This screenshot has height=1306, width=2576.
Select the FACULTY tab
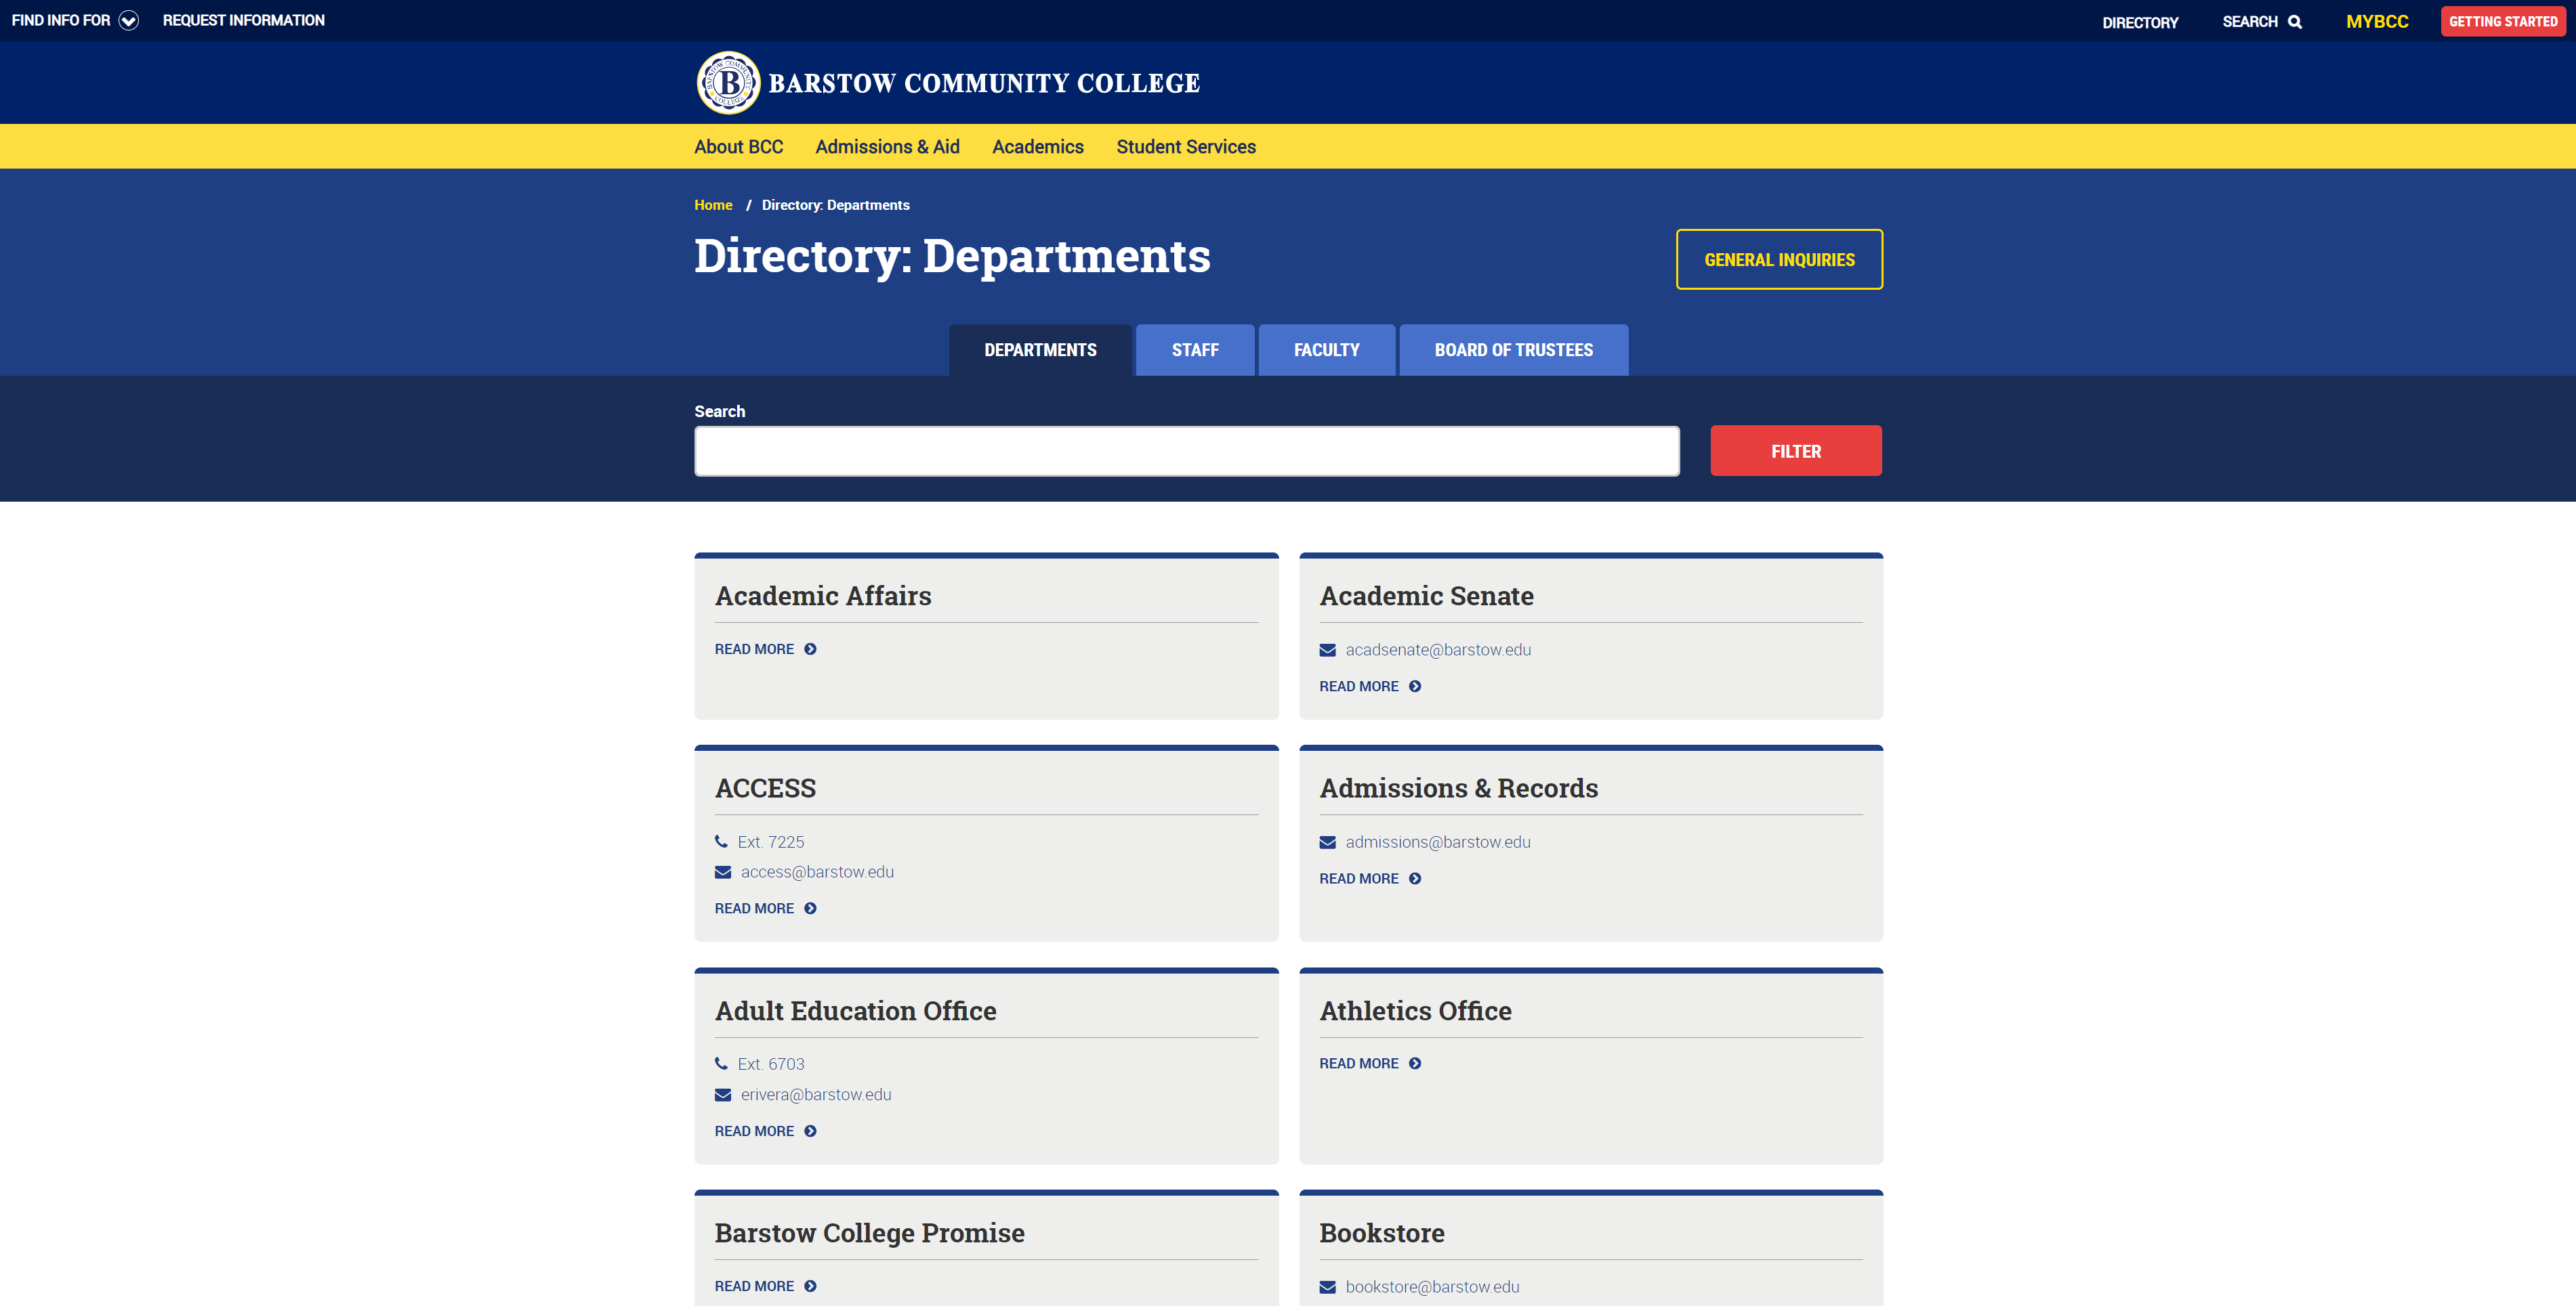1327,350
